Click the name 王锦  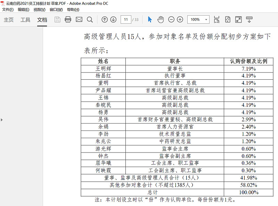point(103,98)
